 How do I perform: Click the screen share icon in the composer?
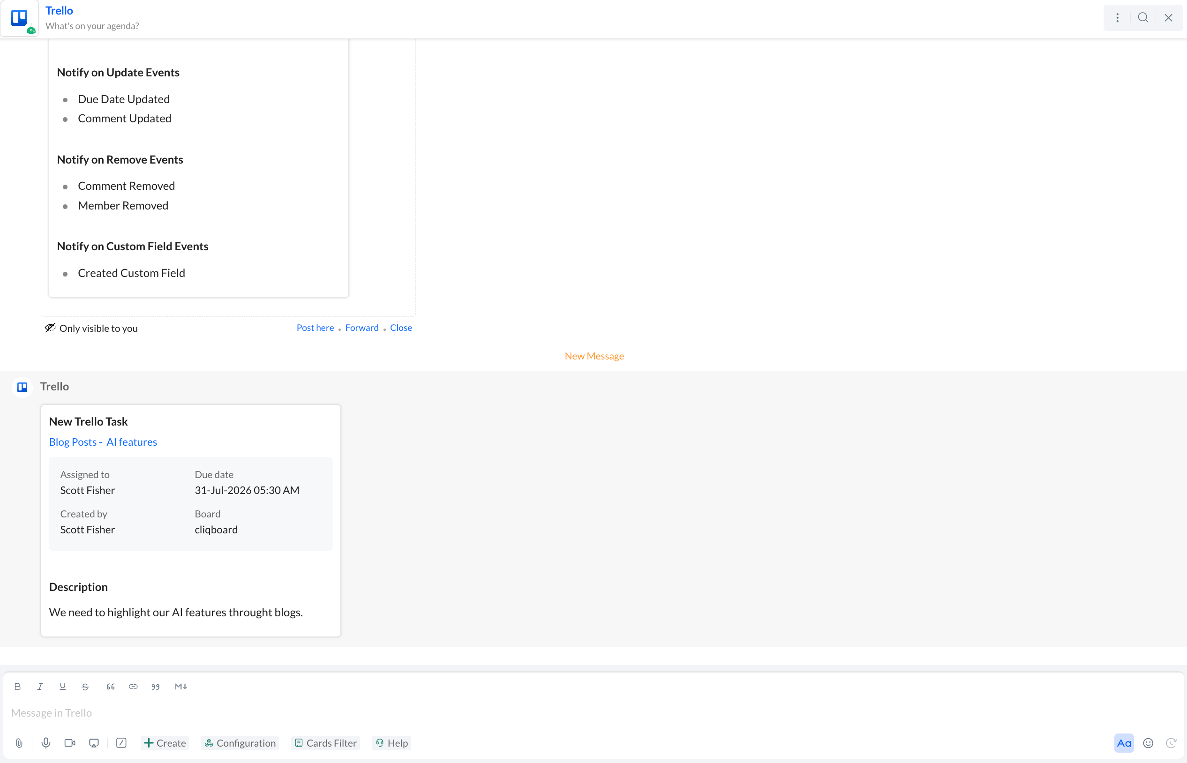coord(94,743)
